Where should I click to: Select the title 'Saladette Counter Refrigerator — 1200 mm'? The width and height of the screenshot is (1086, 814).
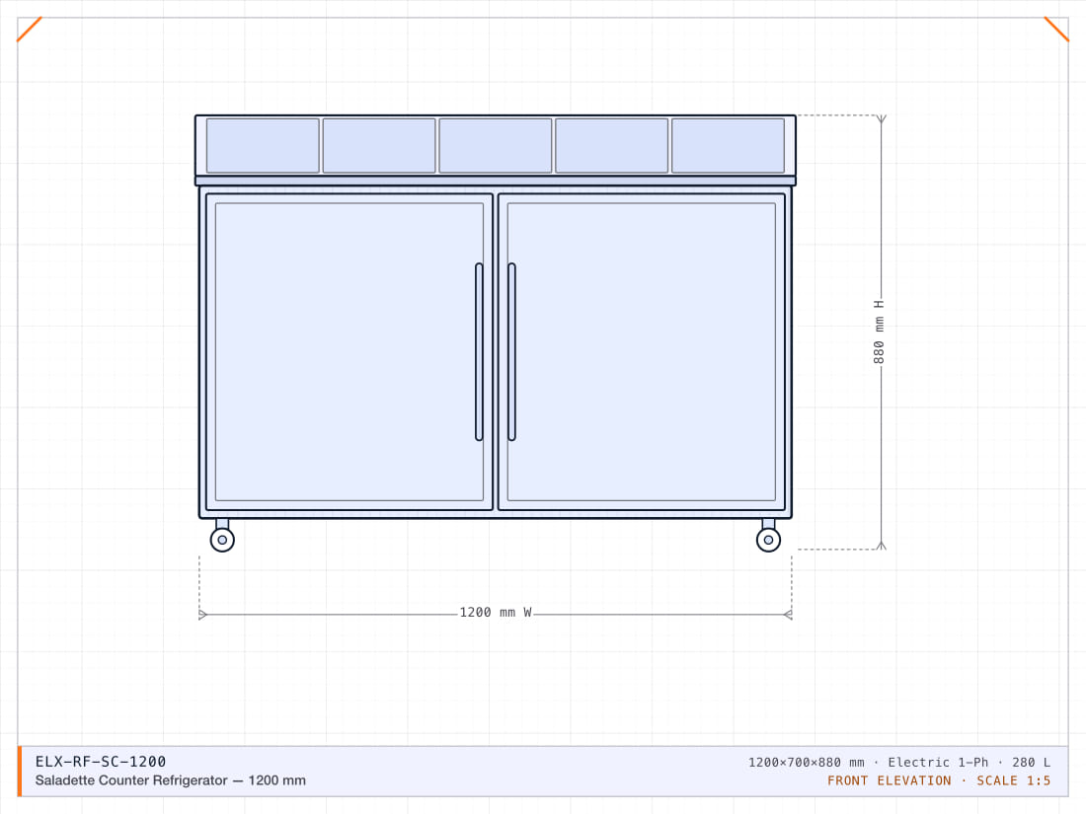pyautogui.click(x=171, y=780)
